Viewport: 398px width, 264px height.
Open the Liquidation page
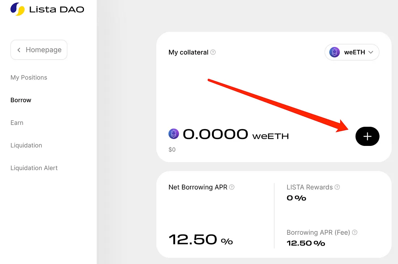26,146
